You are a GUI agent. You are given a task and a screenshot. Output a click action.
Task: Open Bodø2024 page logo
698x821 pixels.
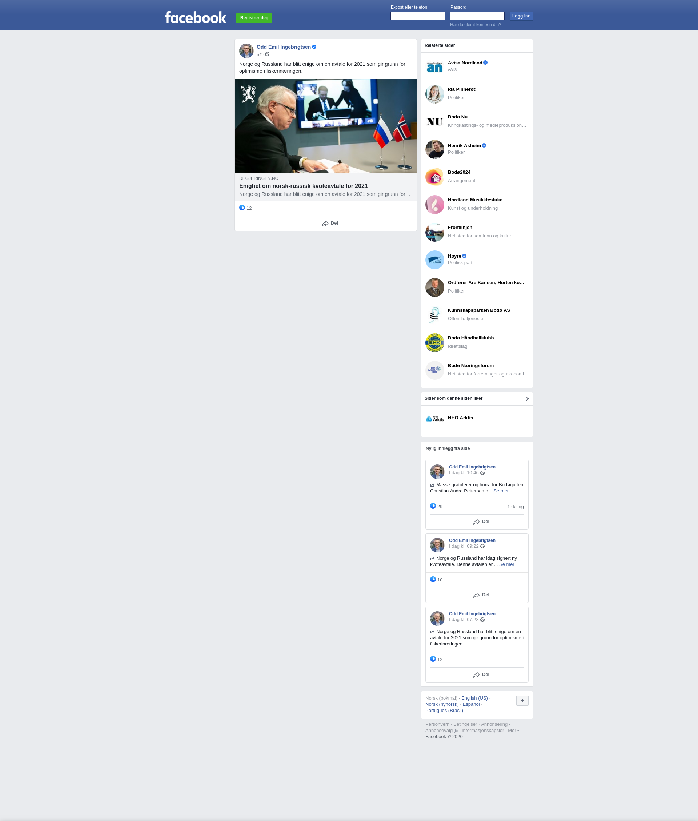pyautogui.click(x=434, y=177)
